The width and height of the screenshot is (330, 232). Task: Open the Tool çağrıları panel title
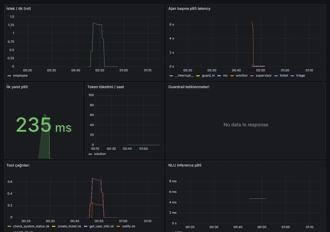point(18,165)
